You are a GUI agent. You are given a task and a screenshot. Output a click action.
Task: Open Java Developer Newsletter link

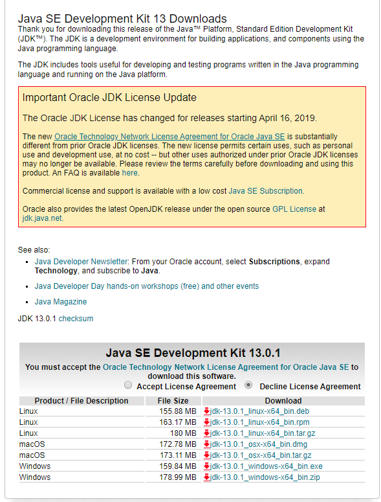coord(82,262)
